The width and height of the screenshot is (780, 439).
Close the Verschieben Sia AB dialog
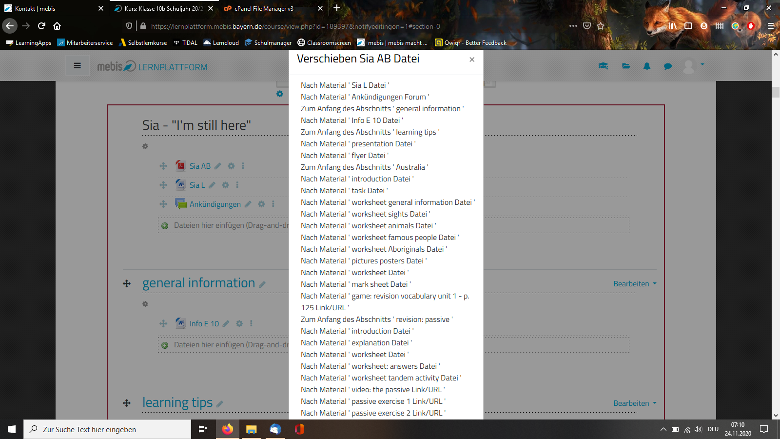coord(472,60)
